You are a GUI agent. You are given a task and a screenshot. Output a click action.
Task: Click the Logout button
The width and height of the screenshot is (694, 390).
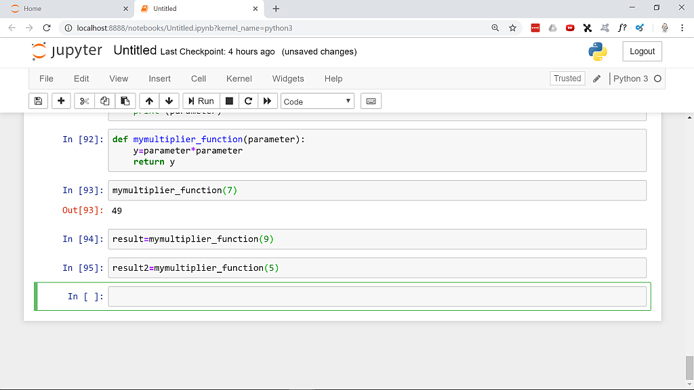pos(642,51)
